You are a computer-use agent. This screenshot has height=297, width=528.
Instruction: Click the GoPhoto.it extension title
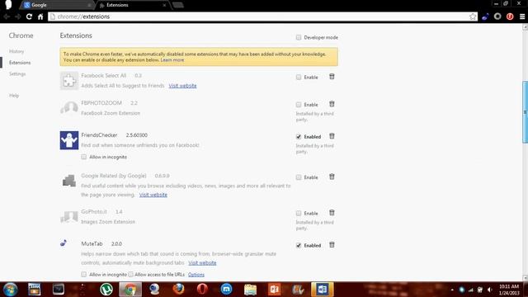coord(94,211)
